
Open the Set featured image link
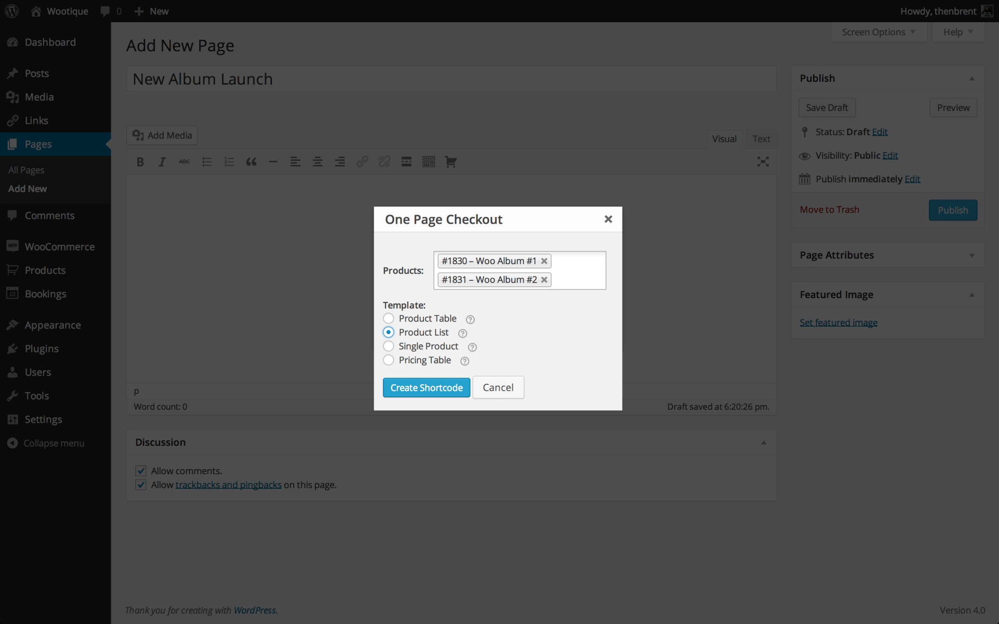(x=838, y=322)
